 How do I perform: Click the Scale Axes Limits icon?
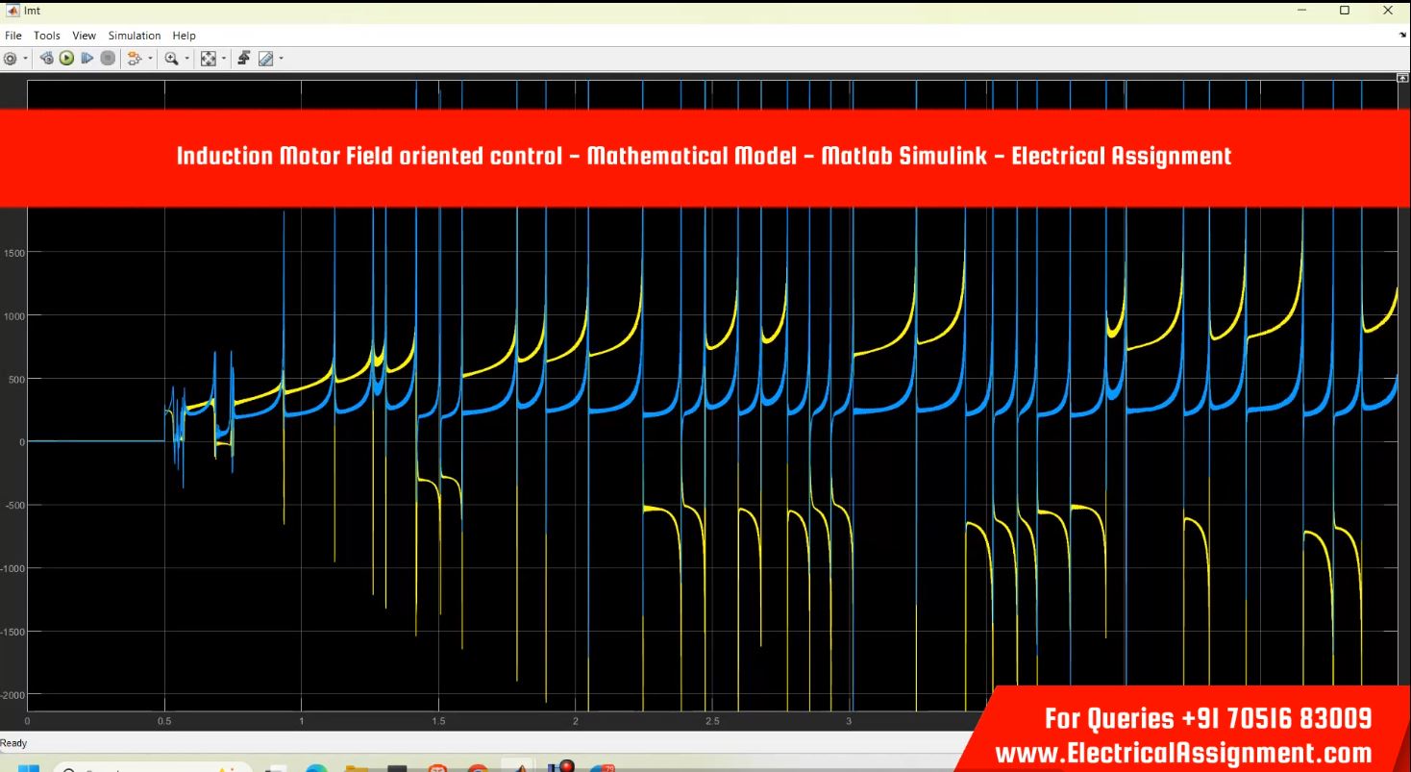coord(210,59)
